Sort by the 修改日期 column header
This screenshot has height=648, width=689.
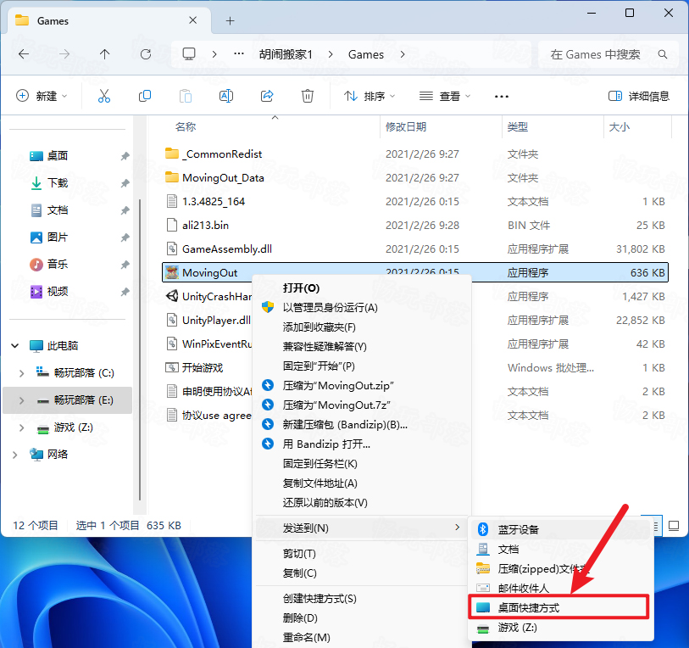click(x=406, y=126)
